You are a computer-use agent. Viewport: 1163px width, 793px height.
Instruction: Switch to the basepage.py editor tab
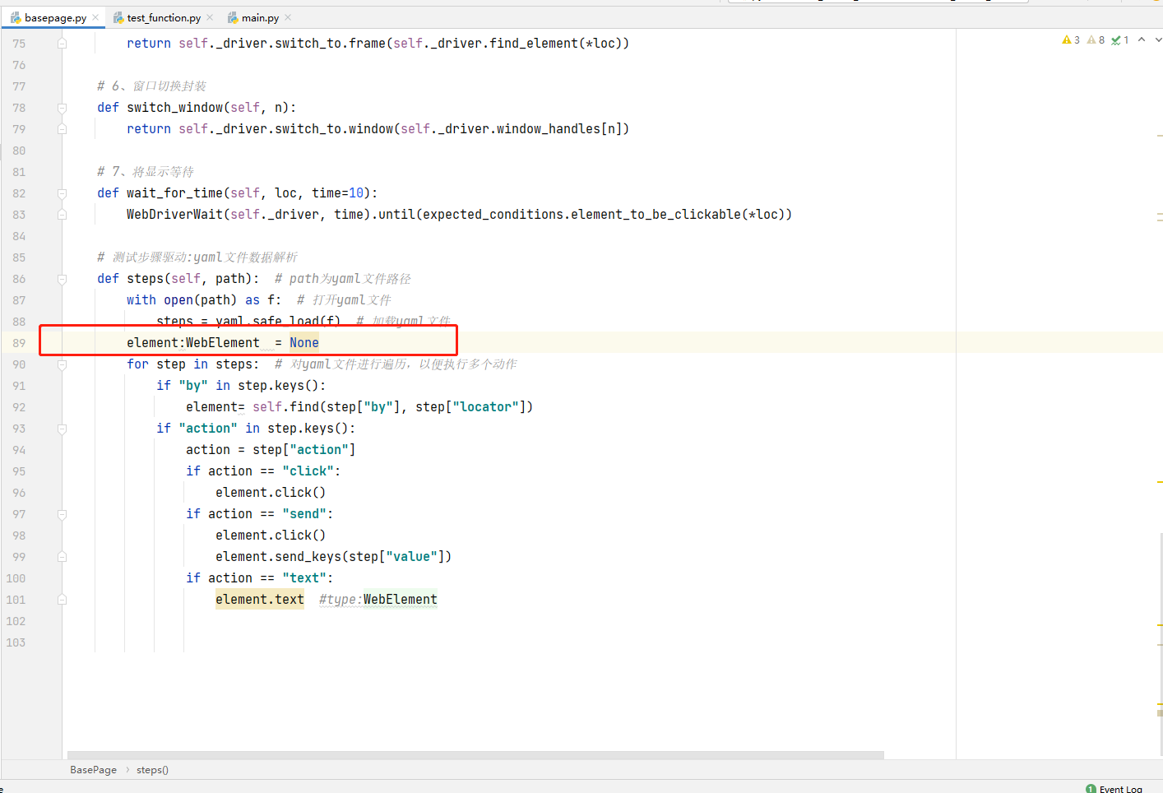(x=54, y=17)
